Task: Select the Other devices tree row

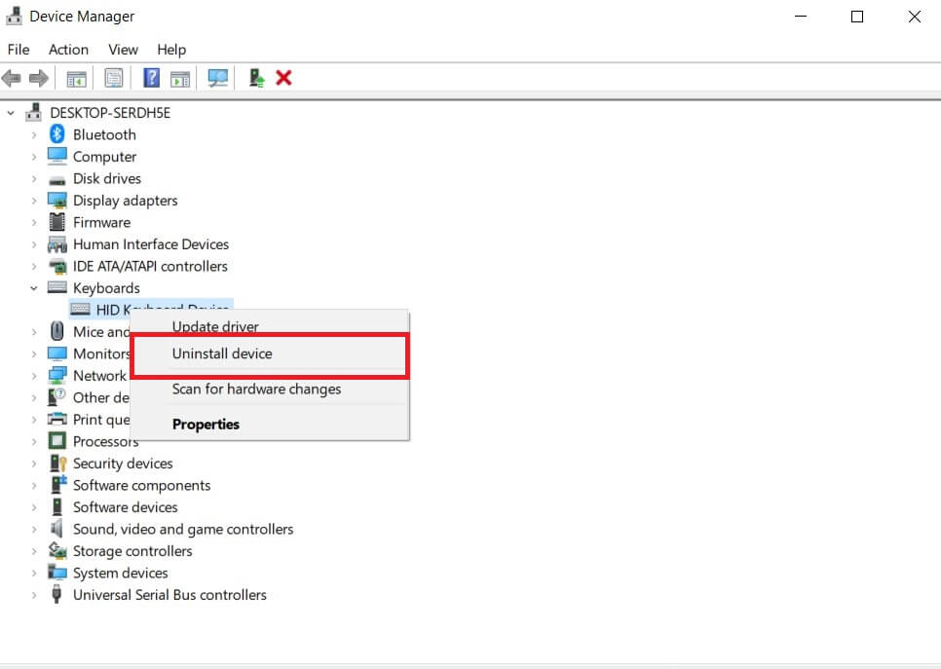Action: [x=89, y=397]
